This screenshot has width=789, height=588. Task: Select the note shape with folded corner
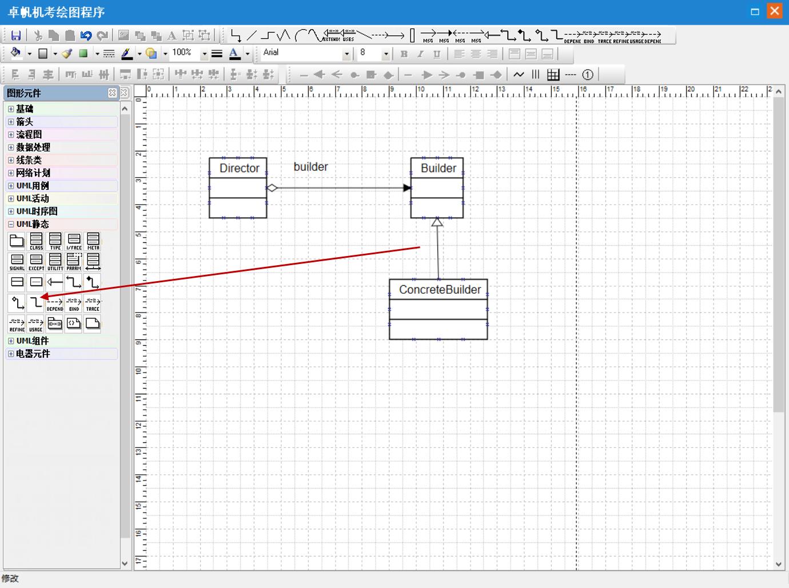pyautogui.click(x=93, y=323)
